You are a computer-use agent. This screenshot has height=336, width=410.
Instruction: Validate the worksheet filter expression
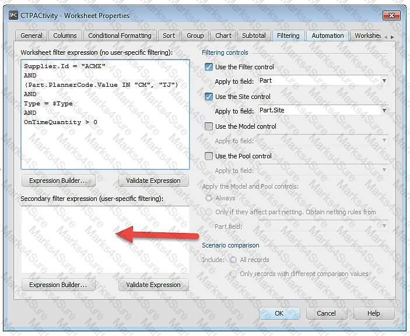[x=153, y=181]
